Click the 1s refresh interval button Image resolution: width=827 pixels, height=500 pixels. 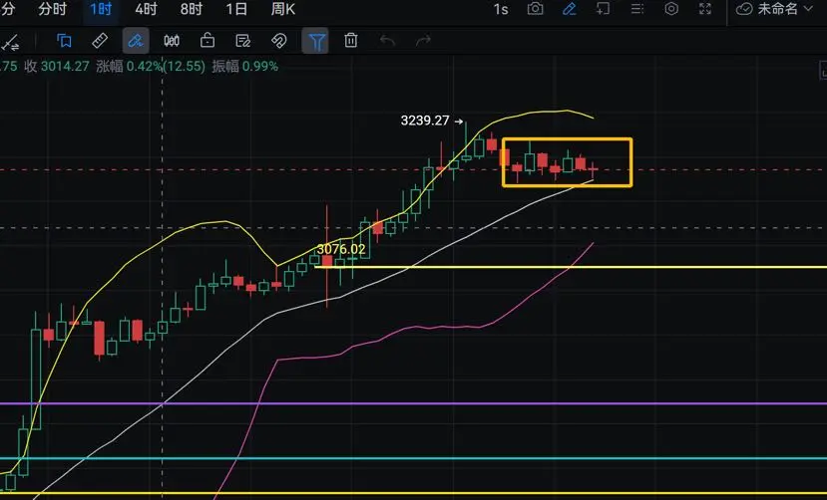click(x=501, y=9)
